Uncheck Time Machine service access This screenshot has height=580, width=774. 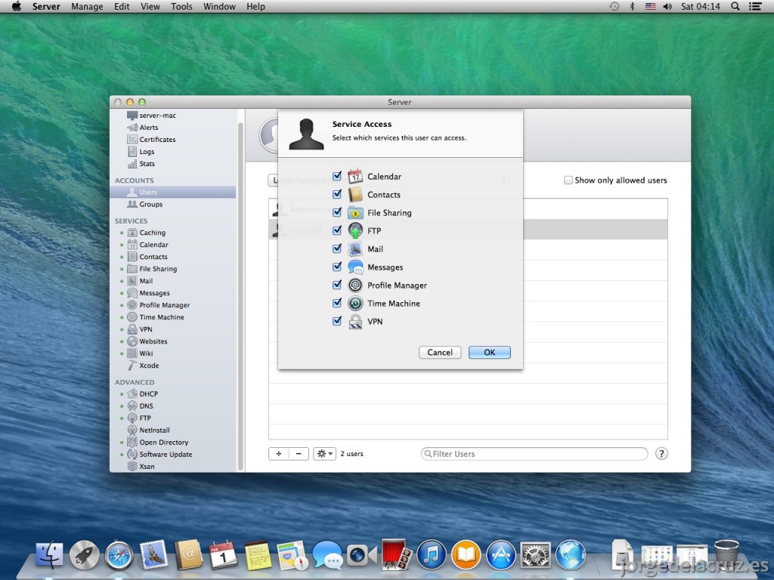coord(337,303)
